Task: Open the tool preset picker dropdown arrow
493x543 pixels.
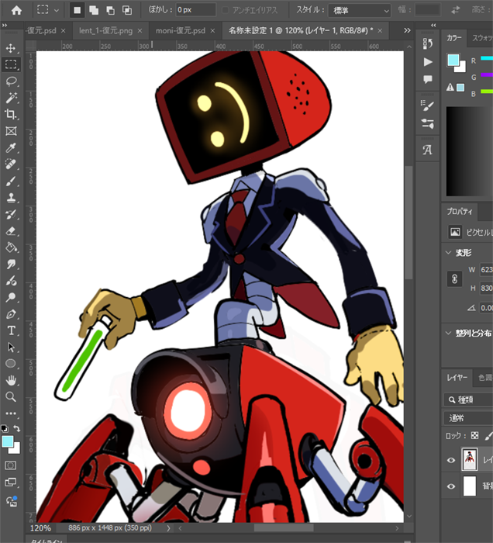Action: pyautogui.click(x=57, y=10)
